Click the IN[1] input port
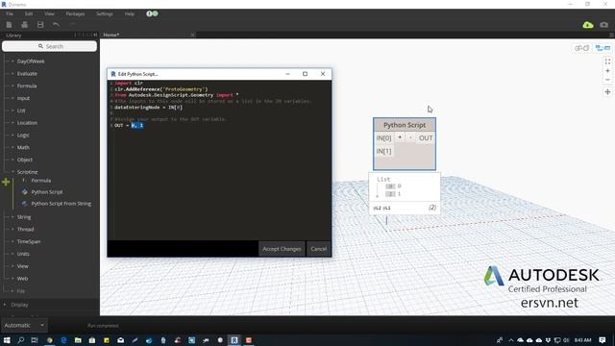Viewport: 615px width, 346px height. 383,151
